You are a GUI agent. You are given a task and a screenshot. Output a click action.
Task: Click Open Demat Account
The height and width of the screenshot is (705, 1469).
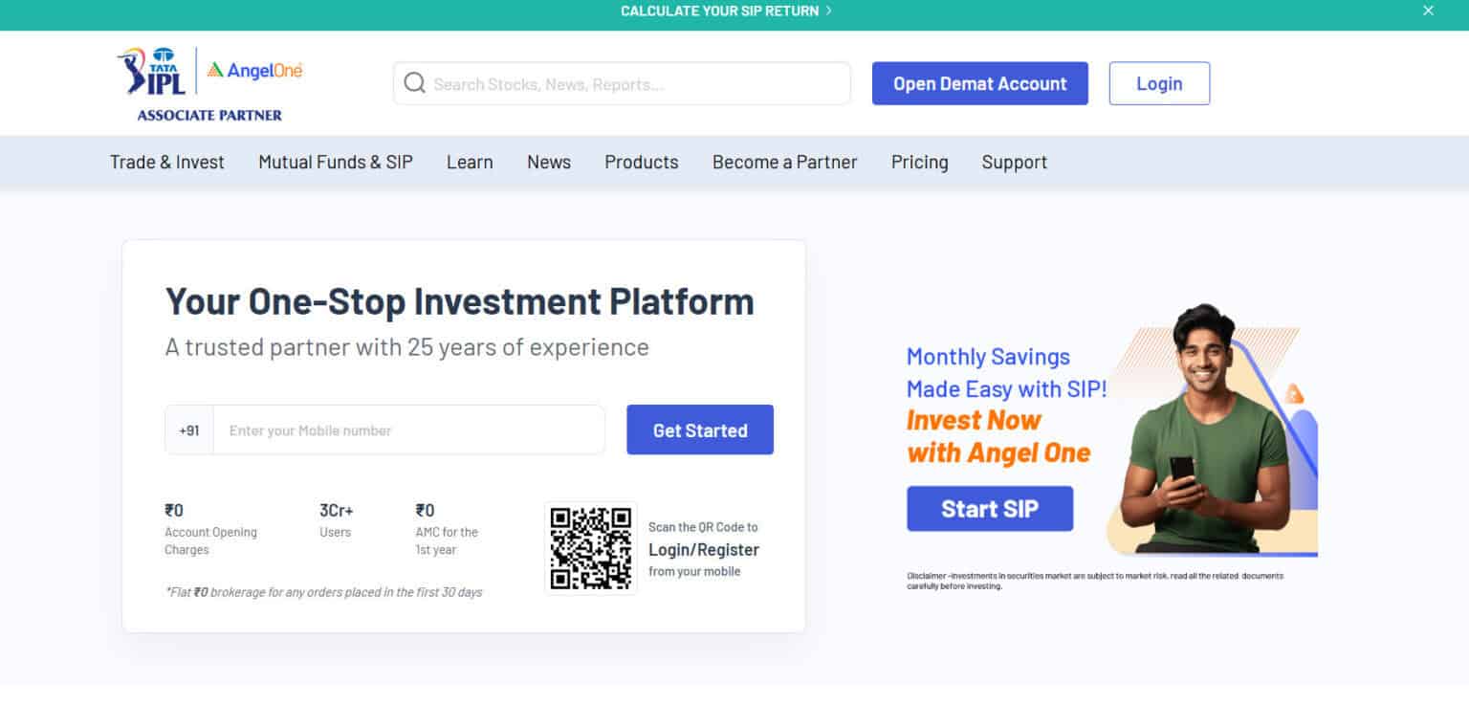(979, 83)
